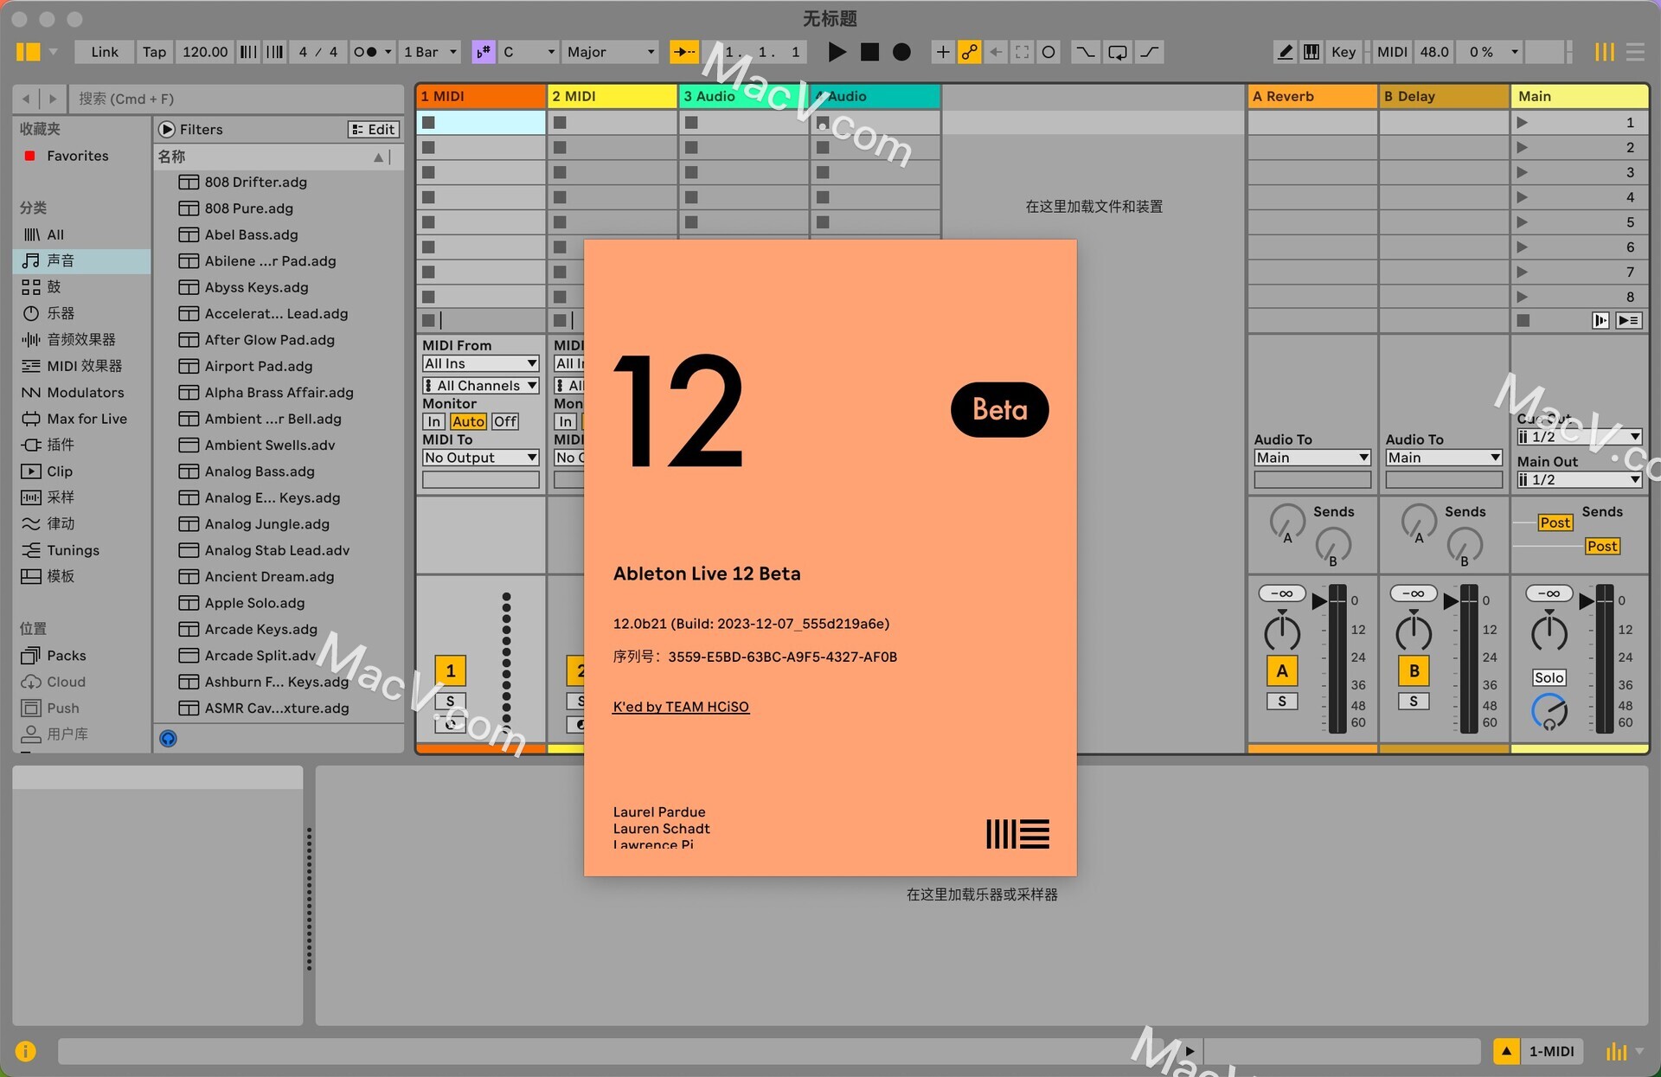Toggle B Delay track activator
This screenshot has width=1661, height=1077.
click(x=1414, y=670)
